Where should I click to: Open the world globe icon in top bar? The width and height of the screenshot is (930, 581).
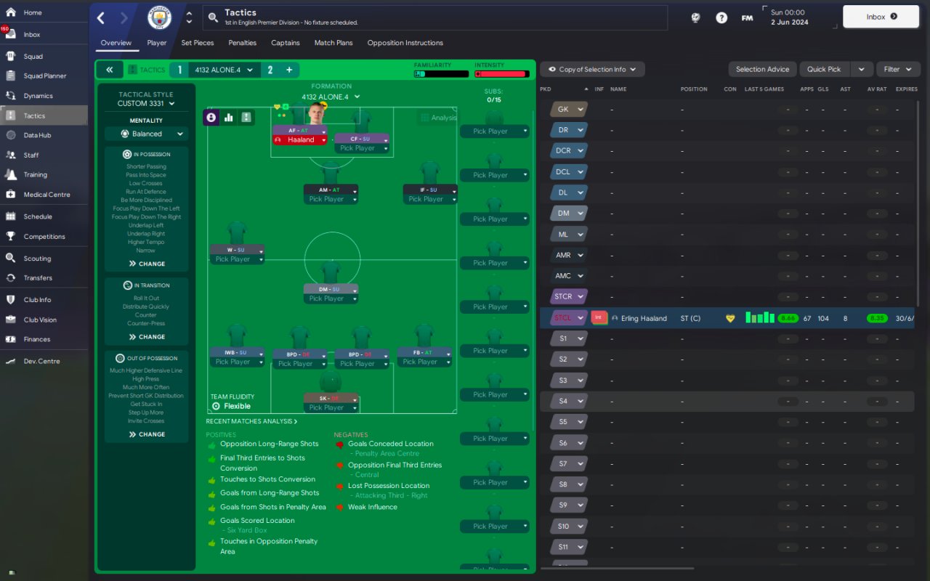(695, 17)
